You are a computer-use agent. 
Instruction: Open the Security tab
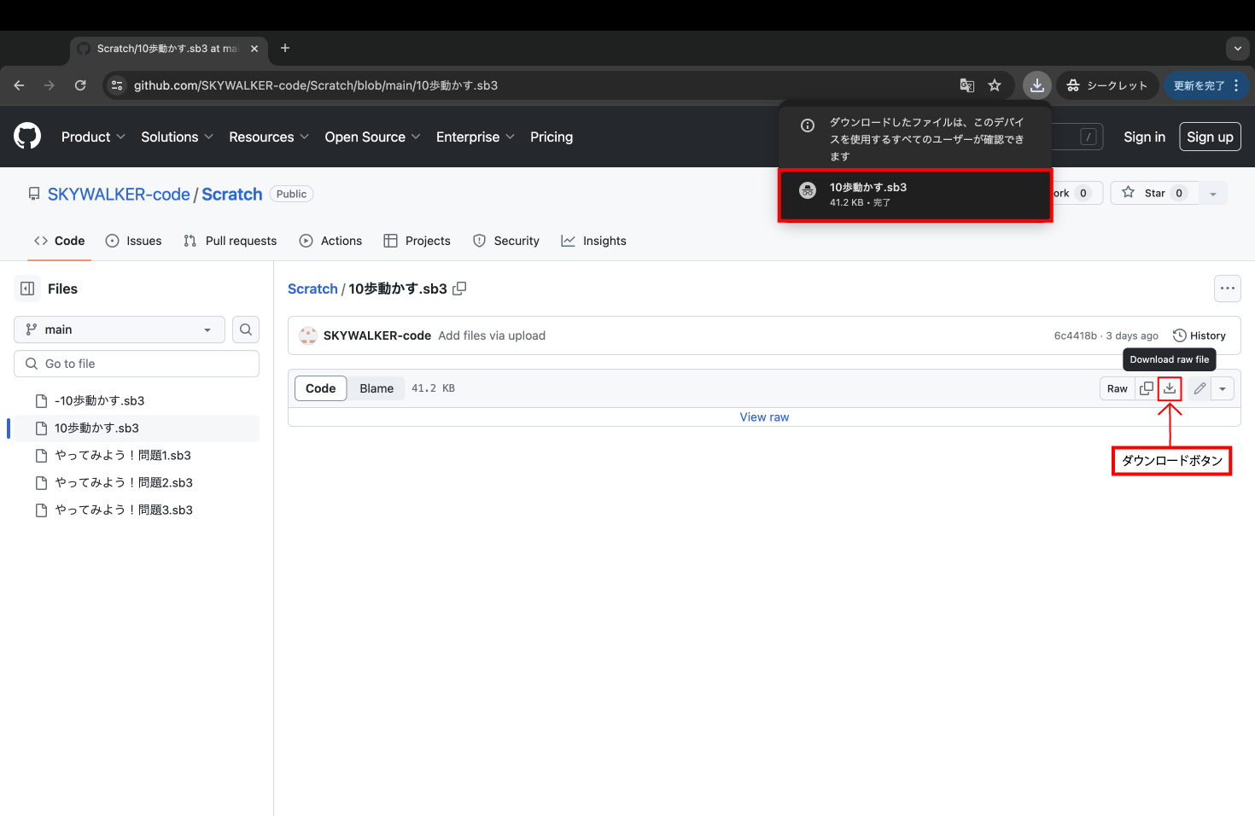click(x=505, y=241)
